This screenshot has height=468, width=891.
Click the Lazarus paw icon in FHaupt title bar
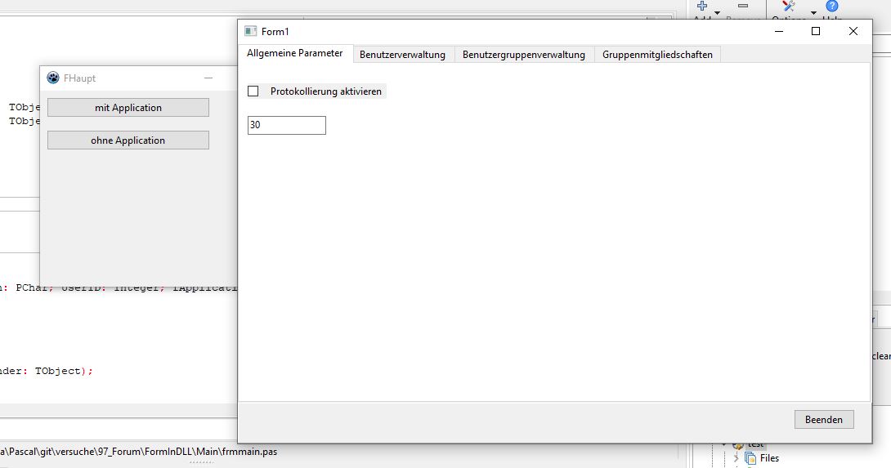pos(53,78)
